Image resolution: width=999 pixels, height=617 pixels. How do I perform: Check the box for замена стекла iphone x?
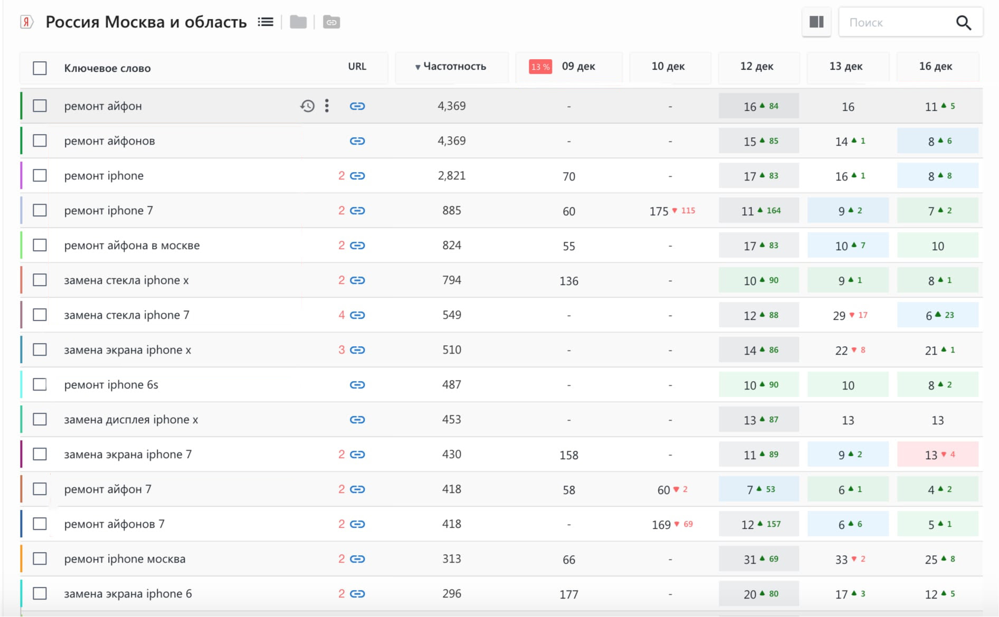pos(40,280)
